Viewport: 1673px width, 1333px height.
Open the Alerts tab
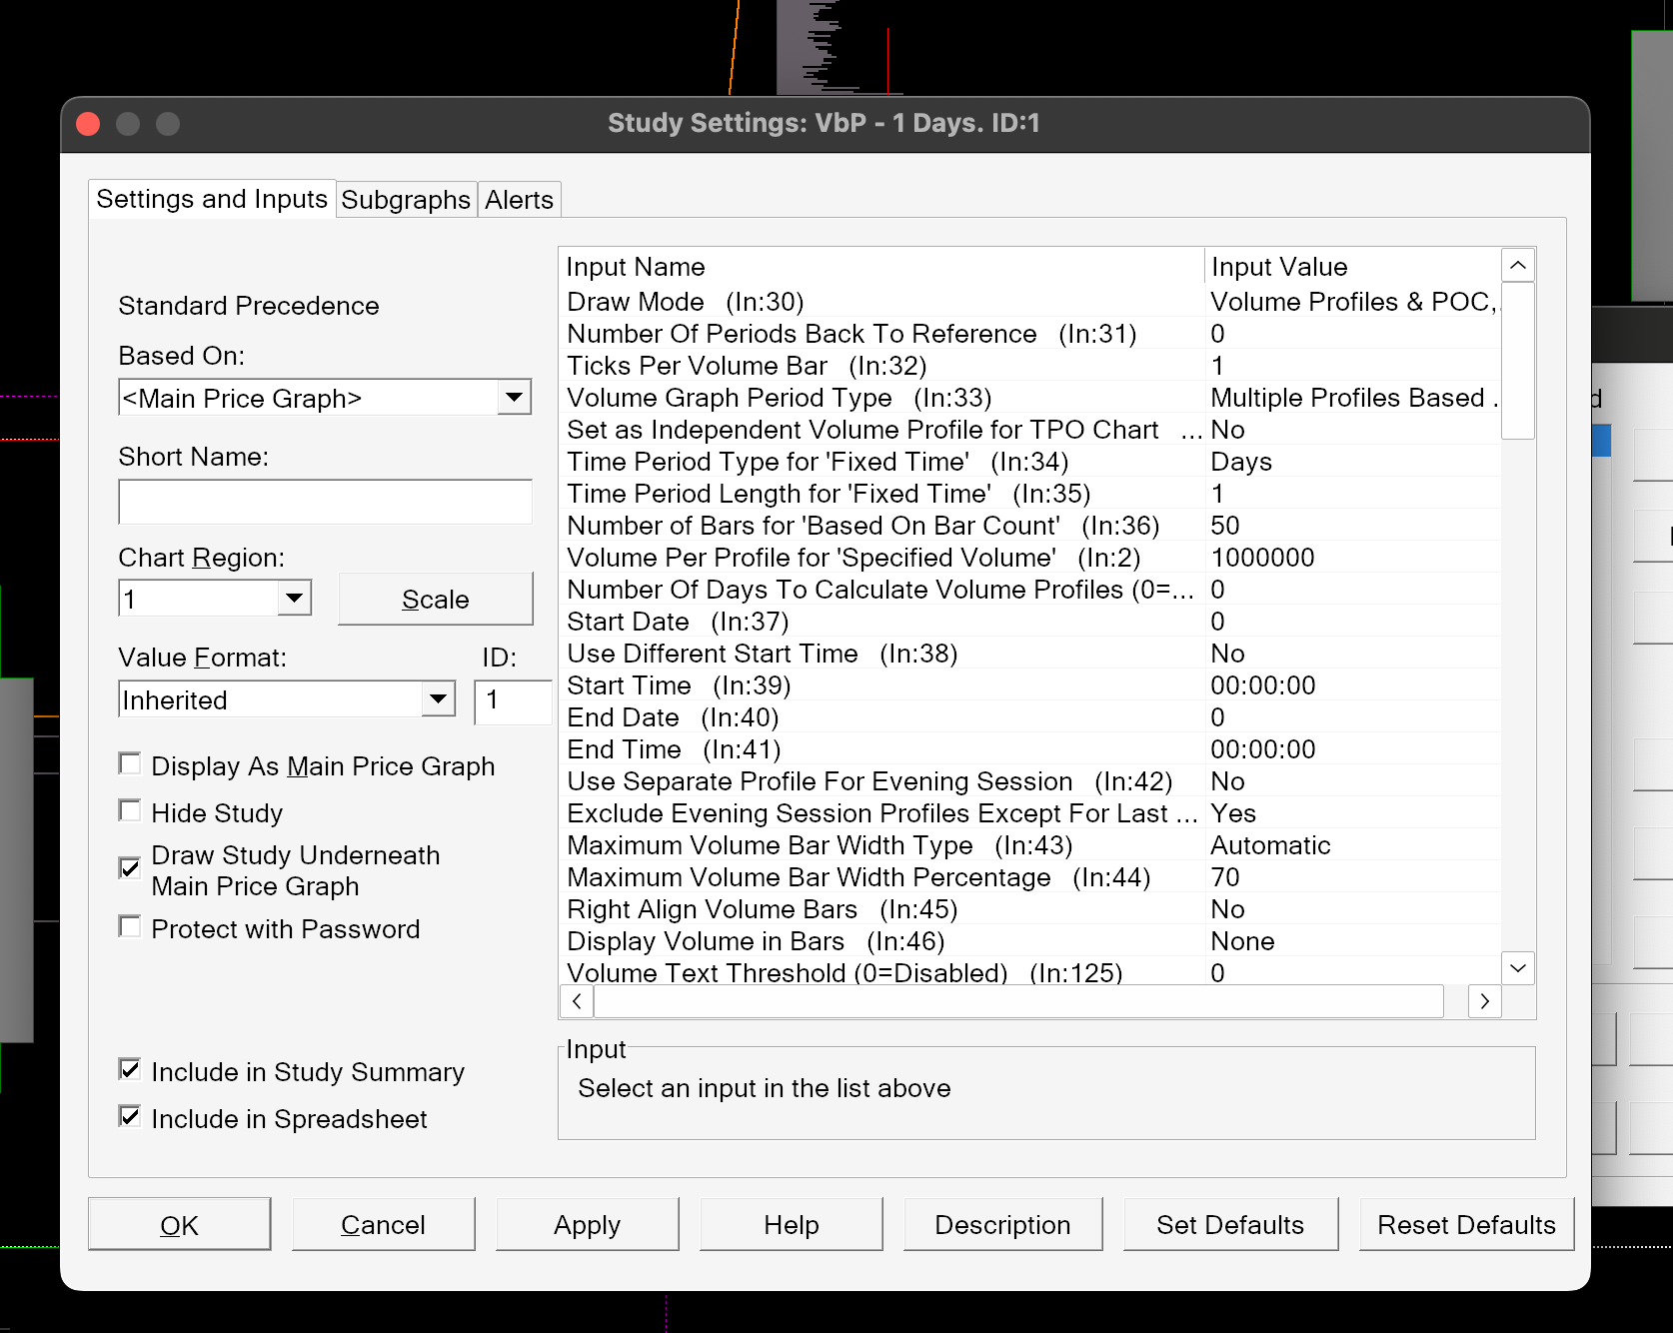[x=519, y=200]
